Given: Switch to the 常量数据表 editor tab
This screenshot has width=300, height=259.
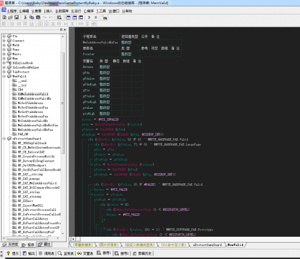Looking at the screenshot, I should [x=83, y=245].
